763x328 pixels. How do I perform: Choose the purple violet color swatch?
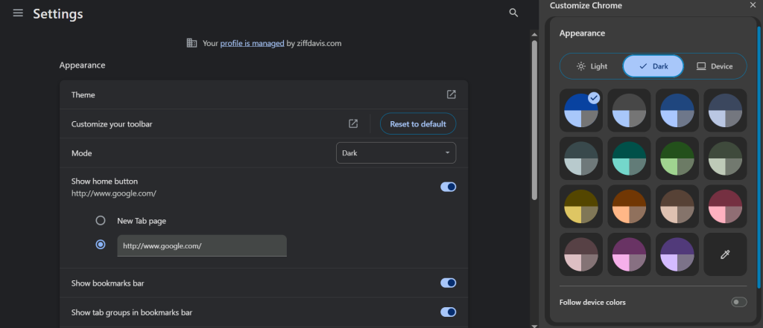click(677, 254)
